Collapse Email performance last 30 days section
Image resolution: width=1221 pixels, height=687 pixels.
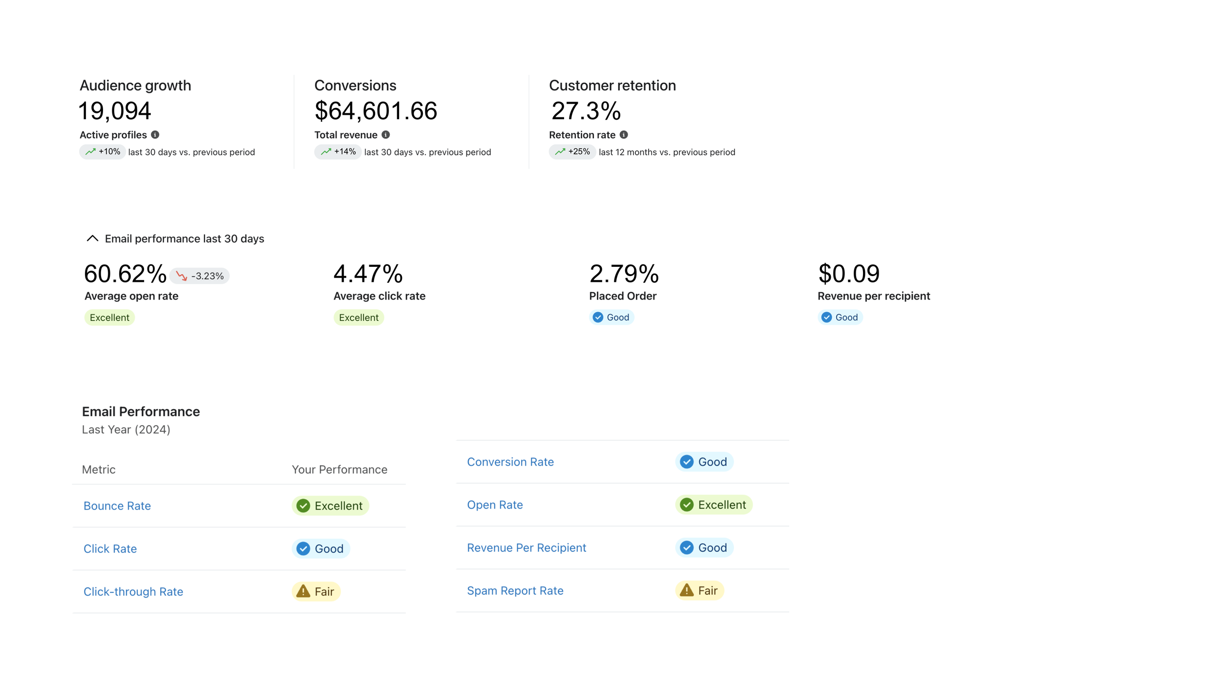[92, 238]
